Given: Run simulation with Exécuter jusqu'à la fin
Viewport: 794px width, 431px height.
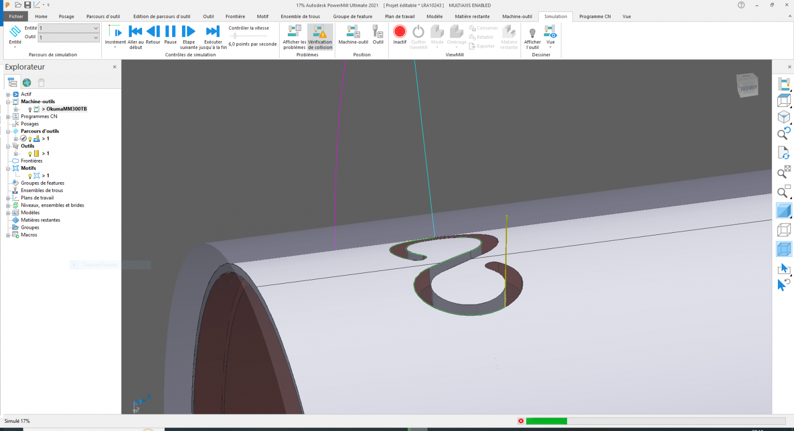Looking at the screenshot, I should 212,32.
